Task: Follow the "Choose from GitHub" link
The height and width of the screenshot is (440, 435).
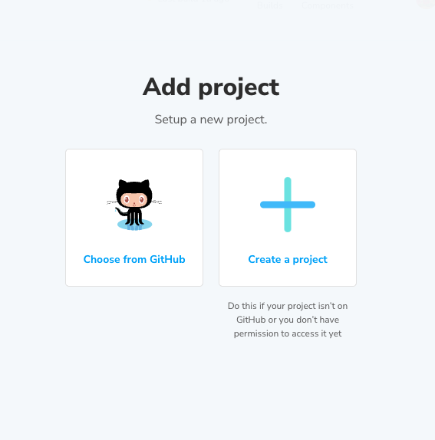Action: pos(134,259)
